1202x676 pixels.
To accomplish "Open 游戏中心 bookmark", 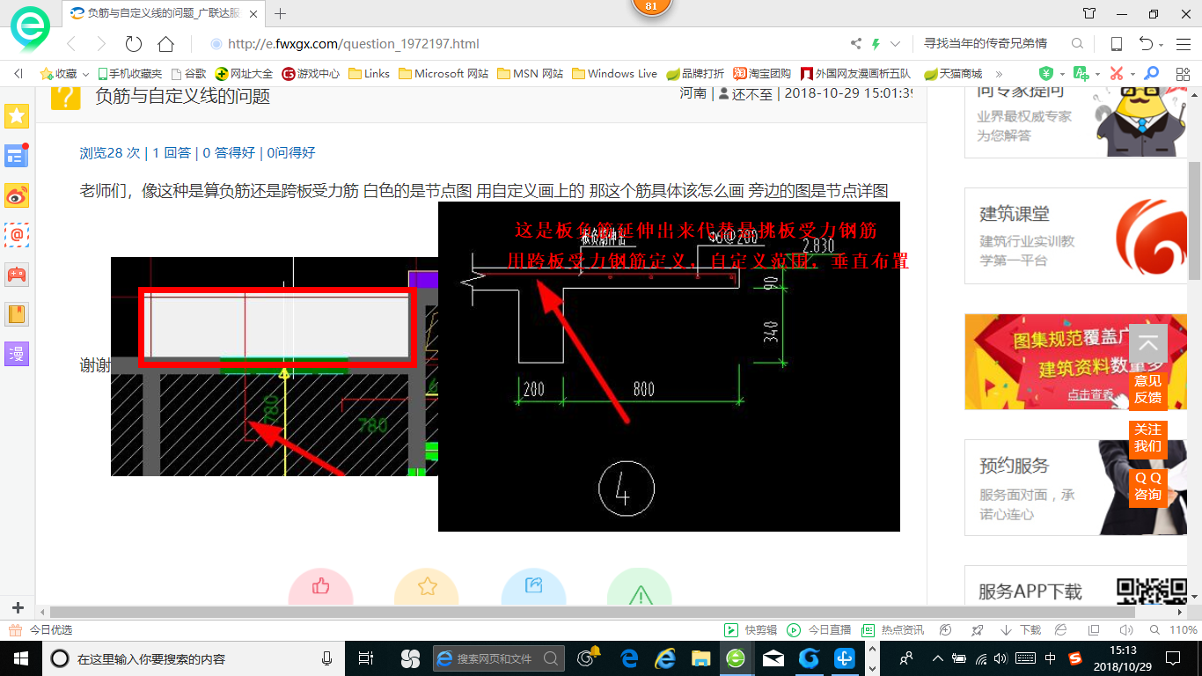I will click(x=311, y=74).
